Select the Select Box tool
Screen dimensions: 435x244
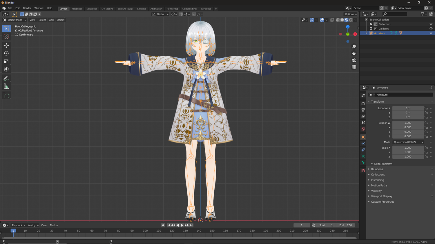pos(6,29)
